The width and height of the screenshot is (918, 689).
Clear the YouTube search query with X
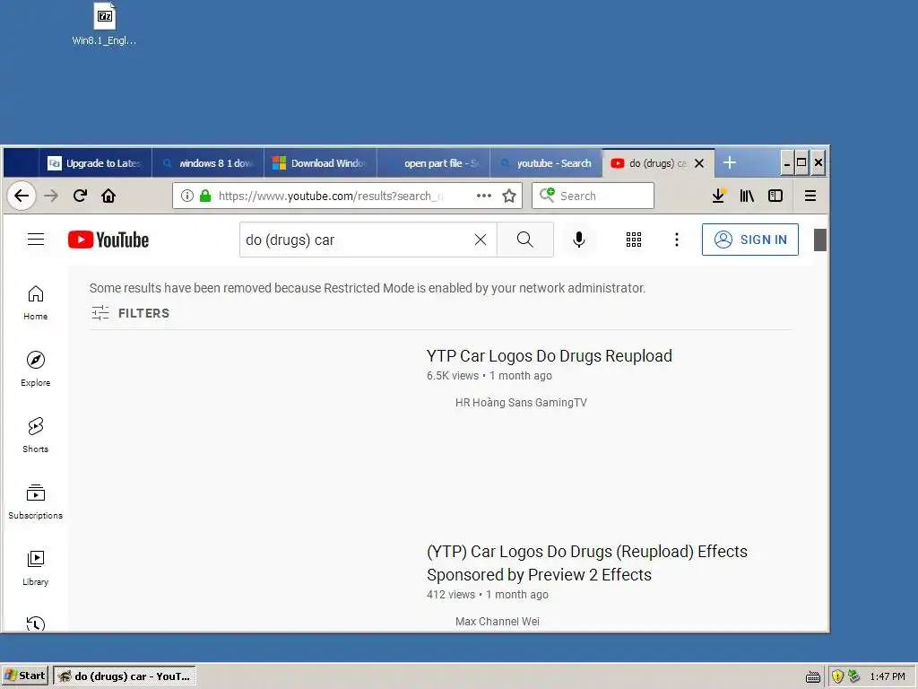[481, 240]
